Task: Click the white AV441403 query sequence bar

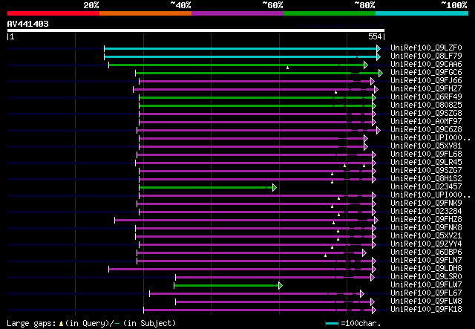Action: click(196, 30)
